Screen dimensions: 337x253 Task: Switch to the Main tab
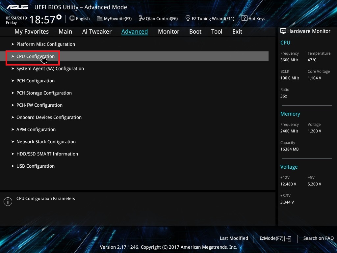(65, 32)
